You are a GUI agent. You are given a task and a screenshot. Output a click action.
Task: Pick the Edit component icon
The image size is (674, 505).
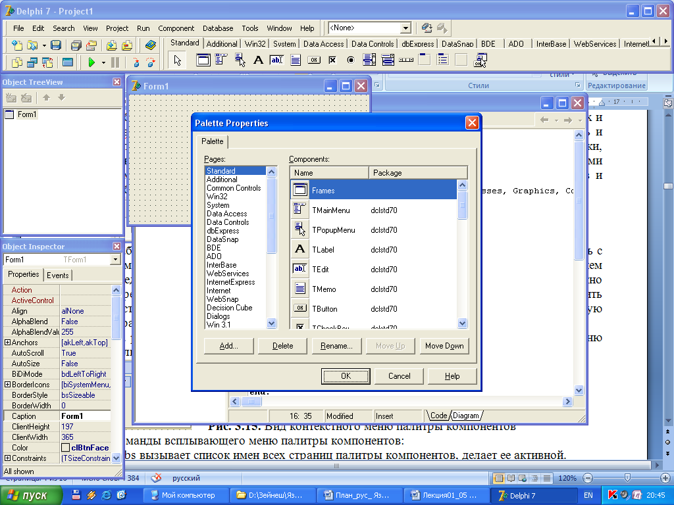pyautogui.click(x=276, y=60)
